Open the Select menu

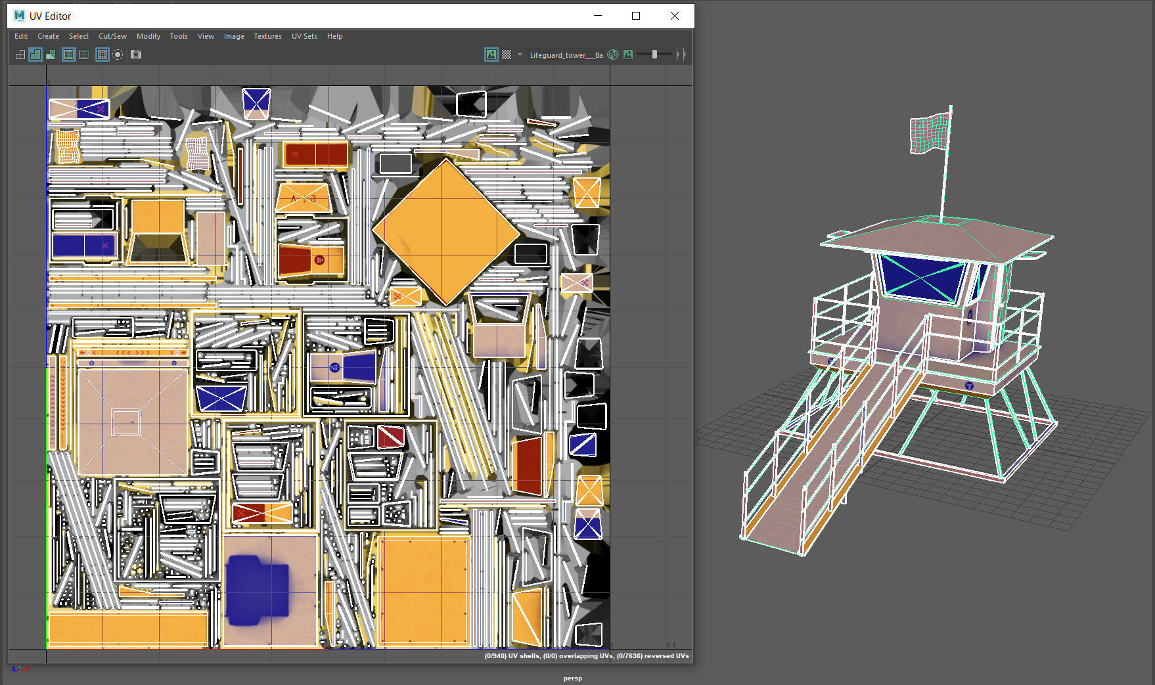click(x=79, y=36)
